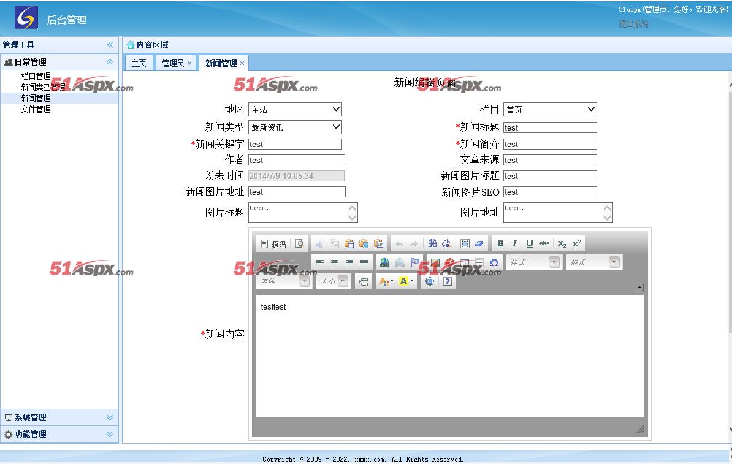Click the 新闻标题 input field
The image size is (732, 464).
(x=550, y=127)
